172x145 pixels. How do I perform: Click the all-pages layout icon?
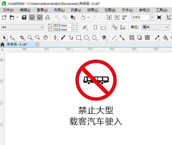115,27
